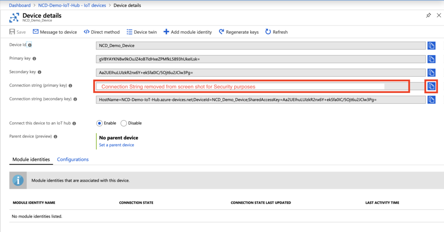Show info tooltip for Primary key
This screenshot has height=232, width=444.
tap(34, 59)
